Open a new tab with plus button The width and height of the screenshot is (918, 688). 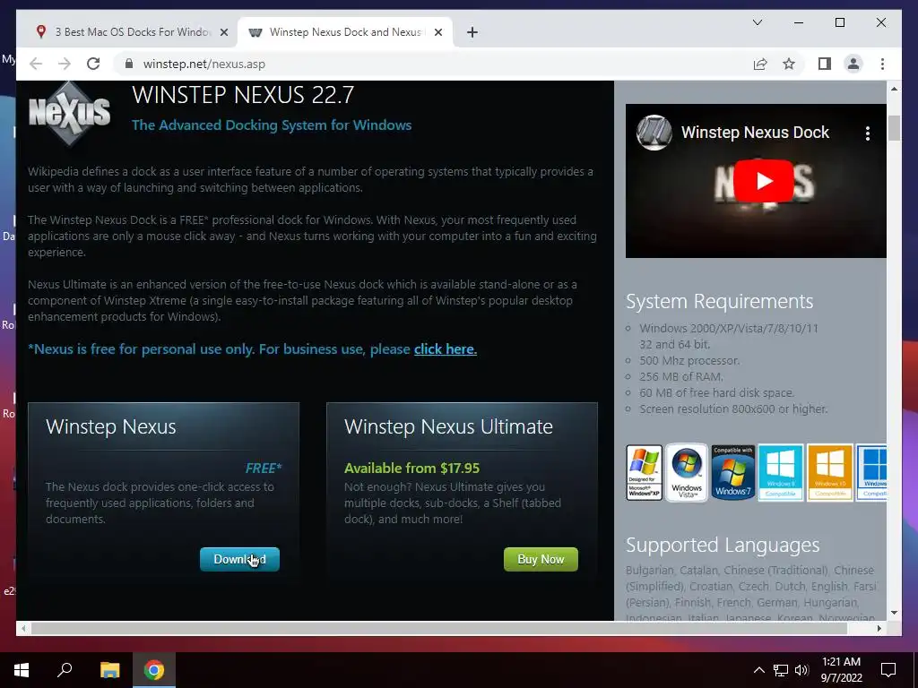coord(472,32)
